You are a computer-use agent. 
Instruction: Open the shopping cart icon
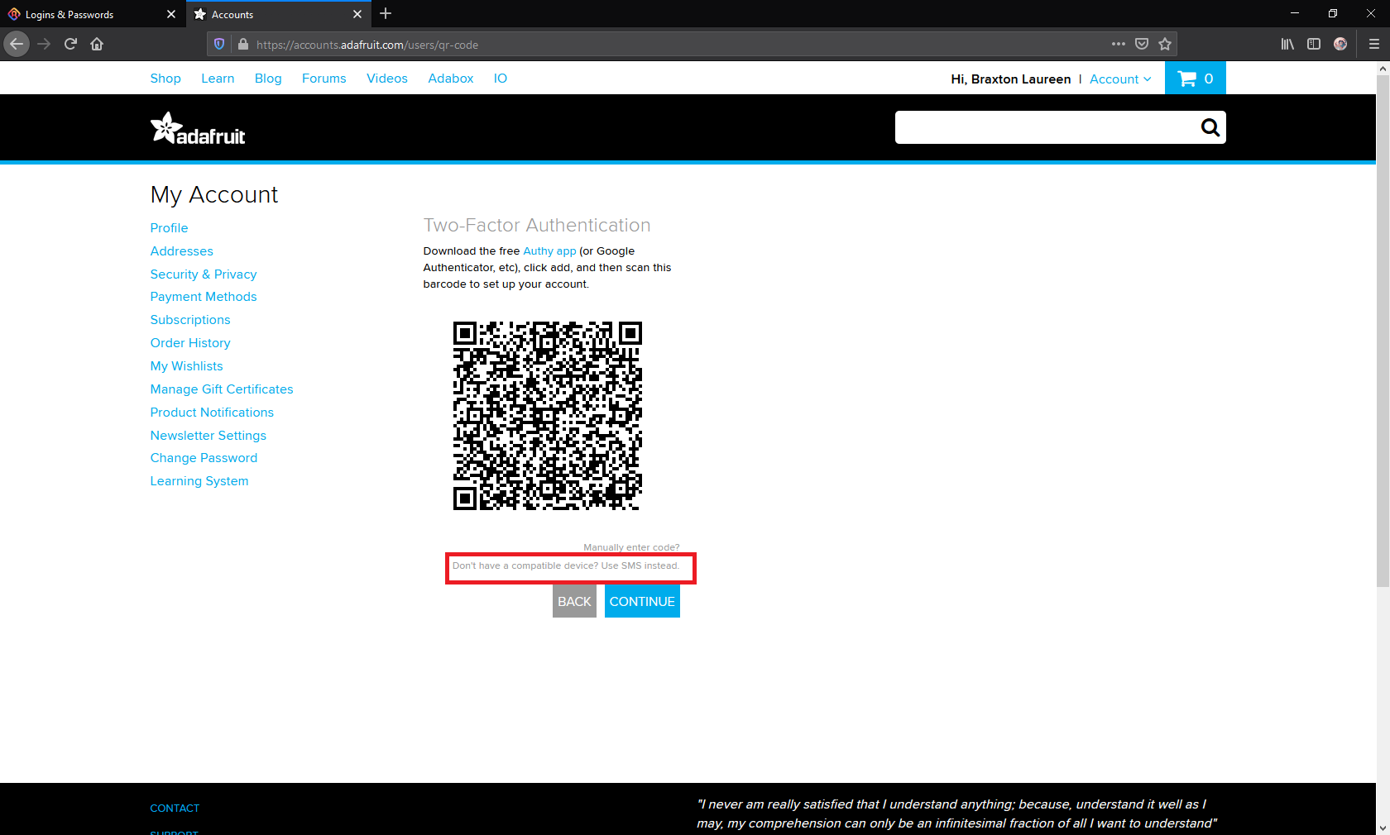1195,79
